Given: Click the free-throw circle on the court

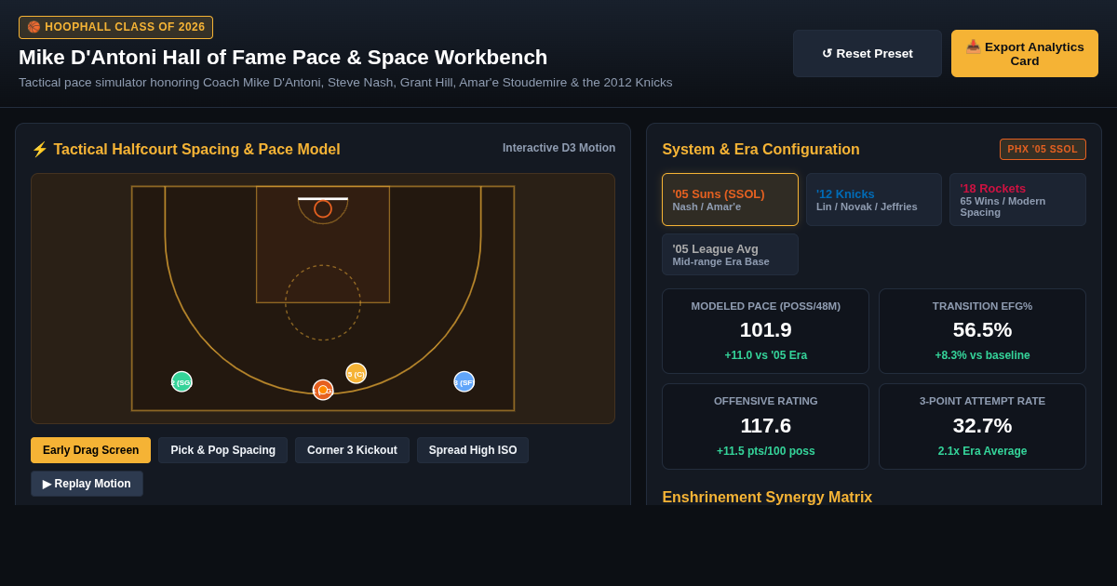Looking at the screenshot, I should [x=323, y=302].
